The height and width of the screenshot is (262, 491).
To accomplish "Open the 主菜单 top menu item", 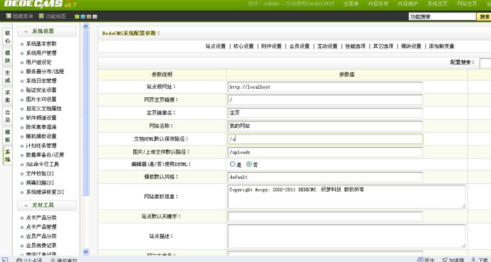I will coord(351,4).
